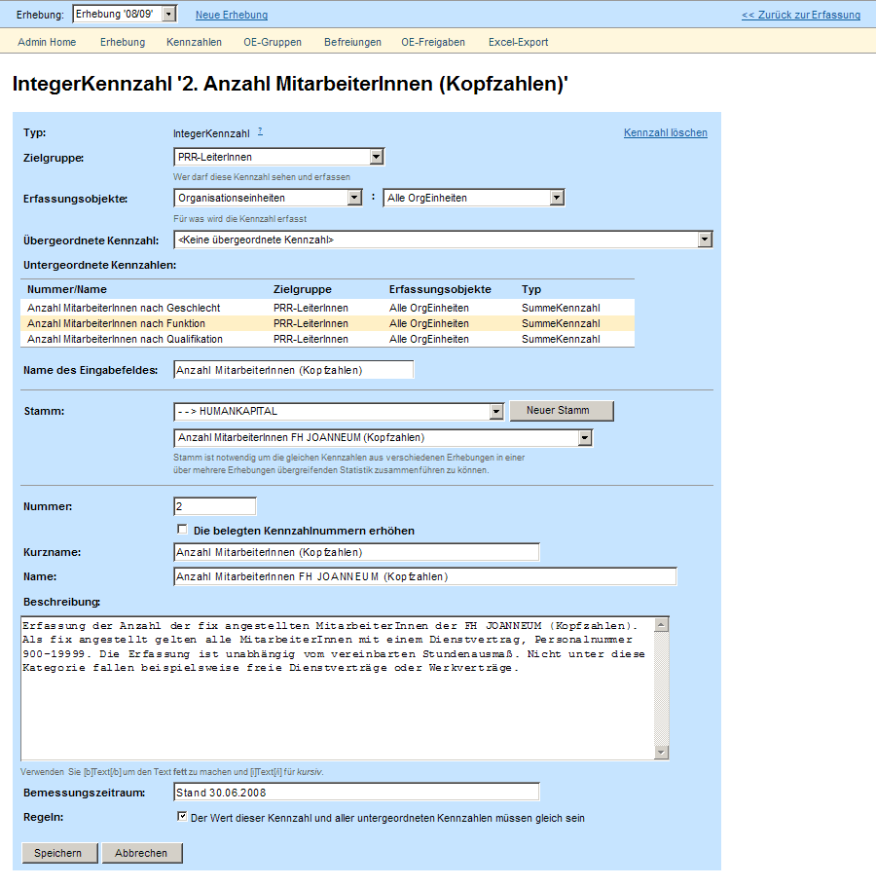Open the Organisationseinheiten dropdown
Image resolution: width=876 pixels, height=886 pixels.
tap(268, 198)
